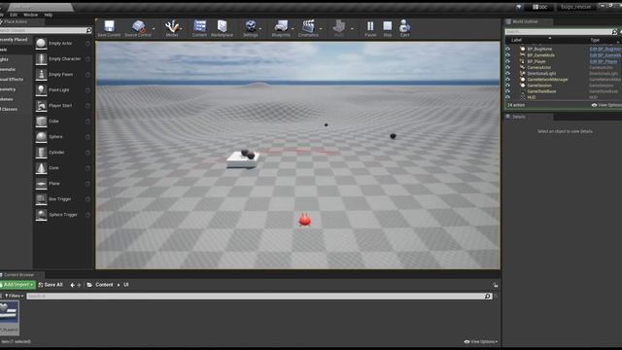Toggle visibility of GameSession
The height and width of the screenshot is (350, 622).
(507, 86)
